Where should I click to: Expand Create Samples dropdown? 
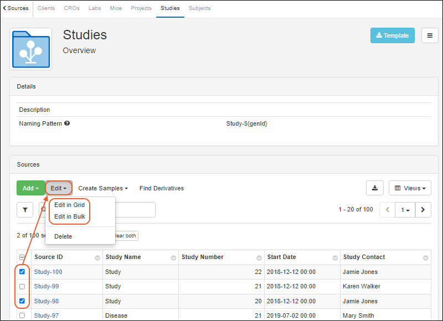tap(103, 188)
